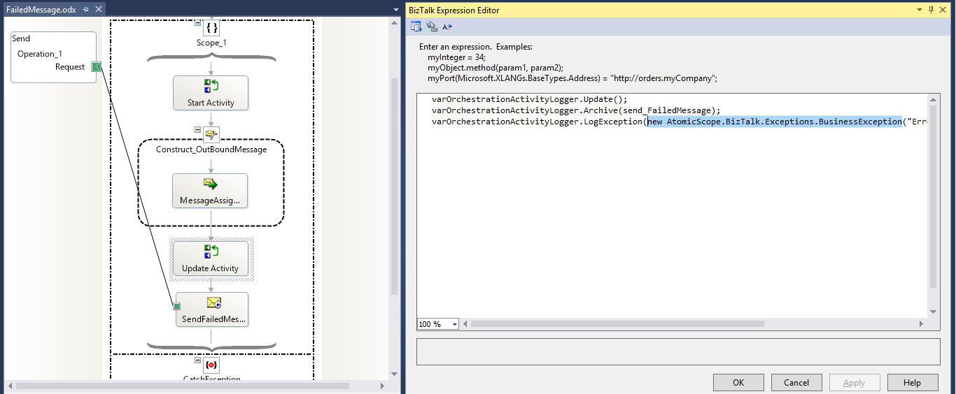This screenshot has height=394, width=956.
Task: Click the CatchException shape icon
Action: tap(211, 365)
